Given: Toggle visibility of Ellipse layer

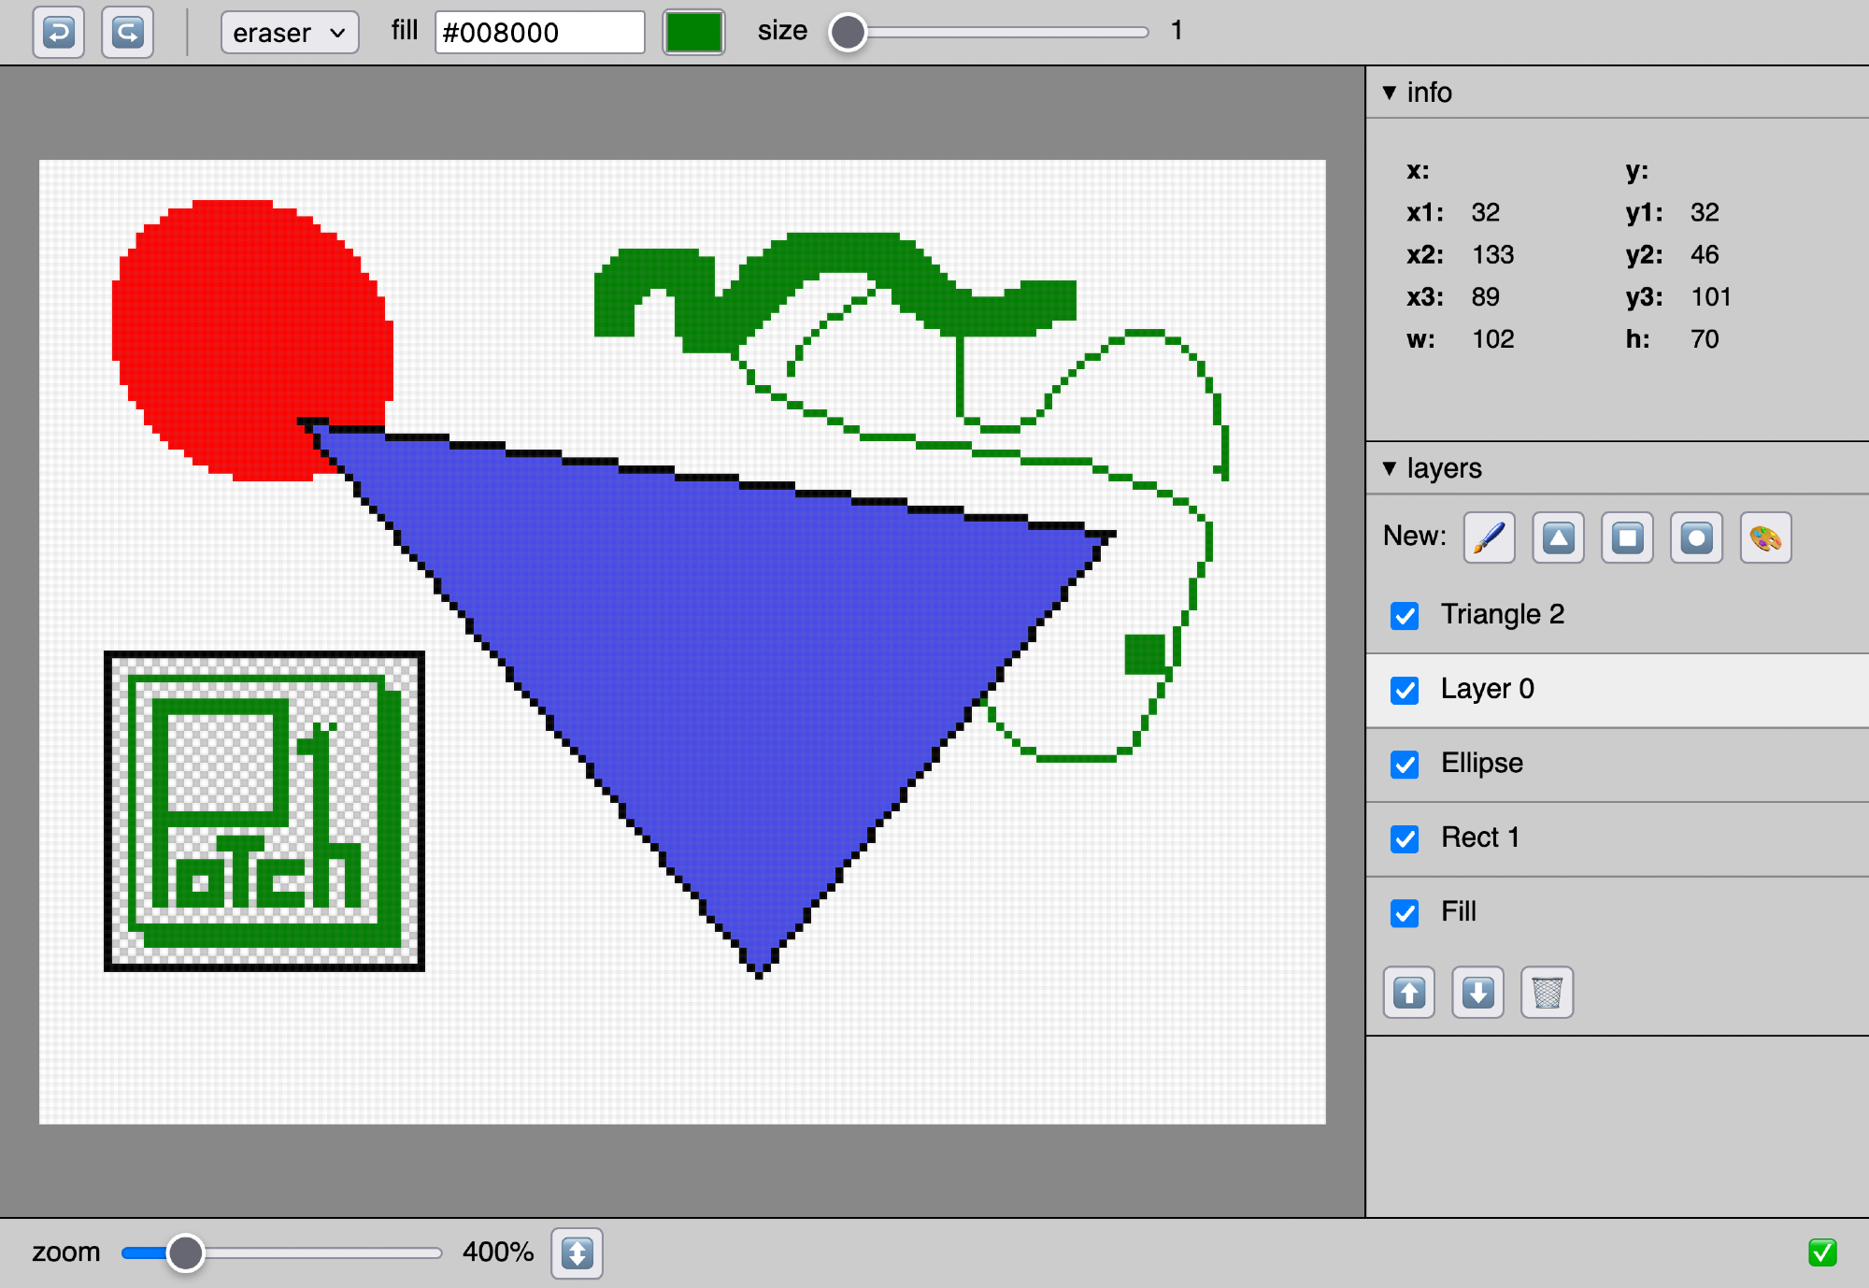Looking at the screenshot, I should [x=1404, y=765].
